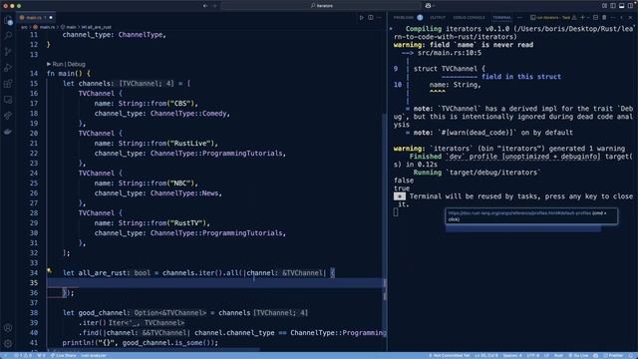Open the Manage gear menu
The width and height of the screenshot is (638, 359).
(x=8, y=343)
